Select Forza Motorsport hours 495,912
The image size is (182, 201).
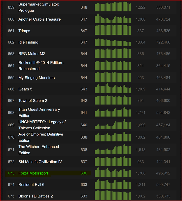click(x=163, y=173)
